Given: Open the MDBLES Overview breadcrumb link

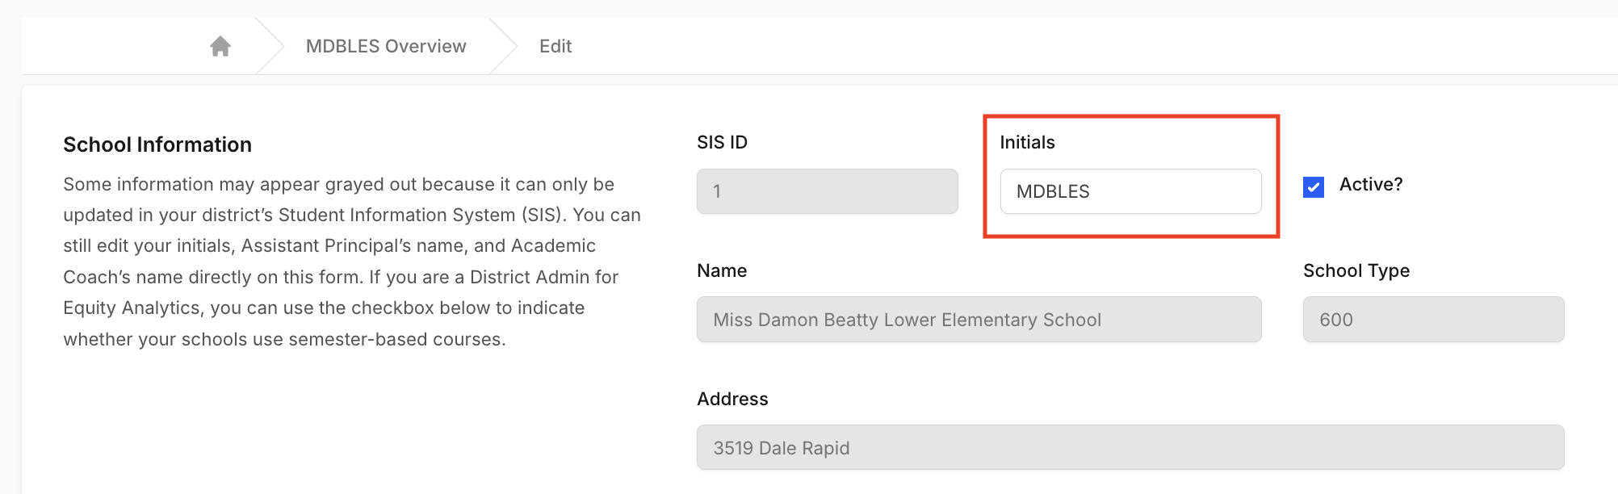Looking at the screenshot, I should [386, 46].
